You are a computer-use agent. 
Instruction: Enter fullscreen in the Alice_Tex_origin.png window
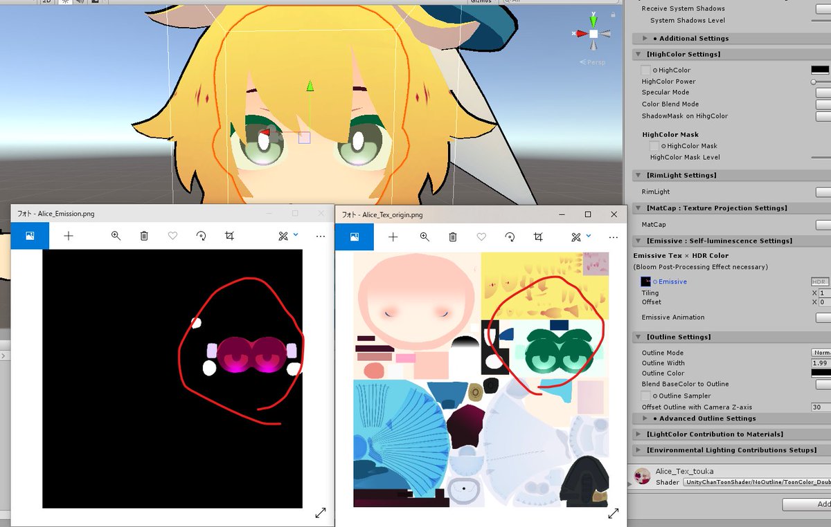613,514
